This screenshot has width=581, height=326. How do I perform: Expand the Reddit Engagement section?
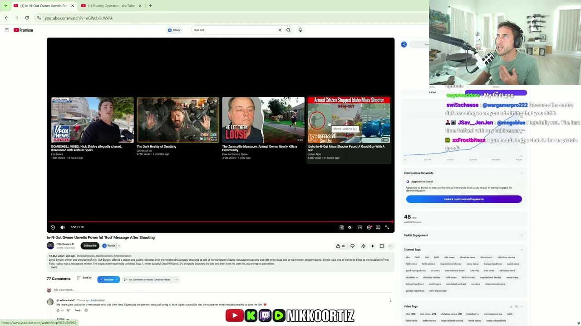(x=521, y=235)
